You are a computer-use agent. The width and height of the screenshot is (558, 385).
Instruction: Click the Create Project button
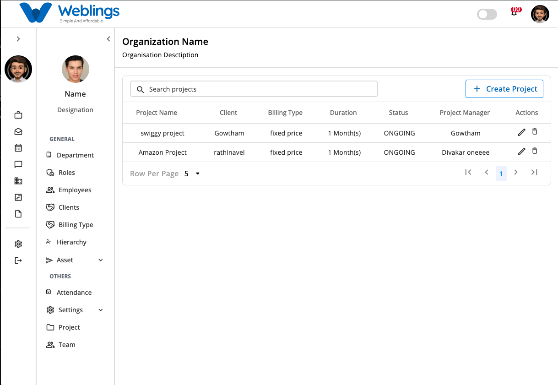point(504,89)
